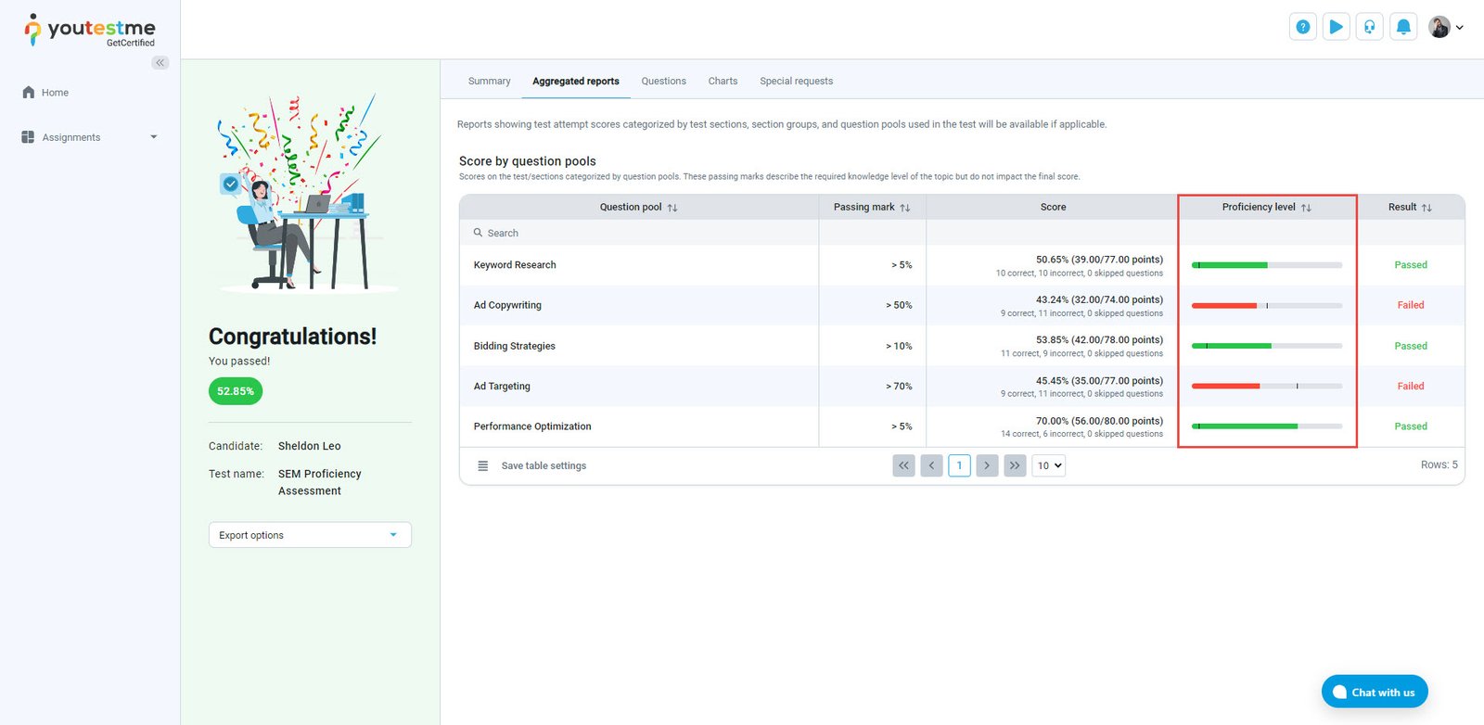Go to Home in the sidebar
The image size is (1484, 725).
[x=55, y=93]
